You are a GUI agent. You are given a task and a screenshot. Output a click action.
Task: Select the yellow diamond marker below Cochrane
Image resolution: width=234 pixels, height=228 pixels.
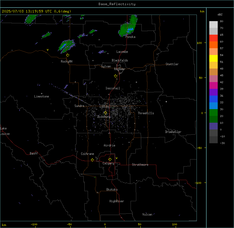92,160
